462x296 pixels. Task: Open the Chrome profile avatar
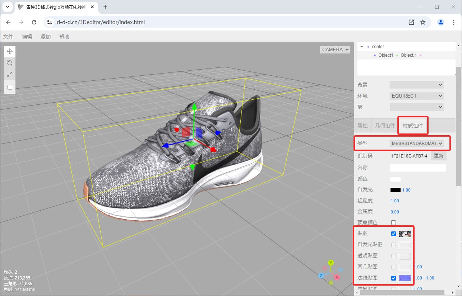tap(440, 22)
